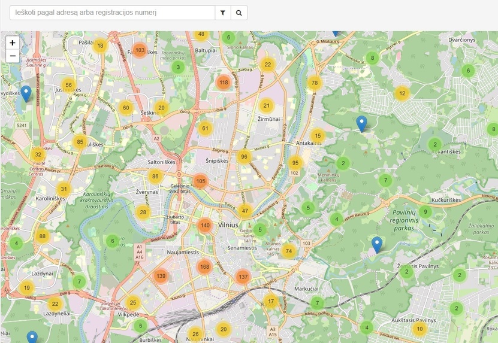The width and height of the screenshot is (498, 343).
Task: Click green cluster 9 near Kučkuriškės
Action: (425, 212)
